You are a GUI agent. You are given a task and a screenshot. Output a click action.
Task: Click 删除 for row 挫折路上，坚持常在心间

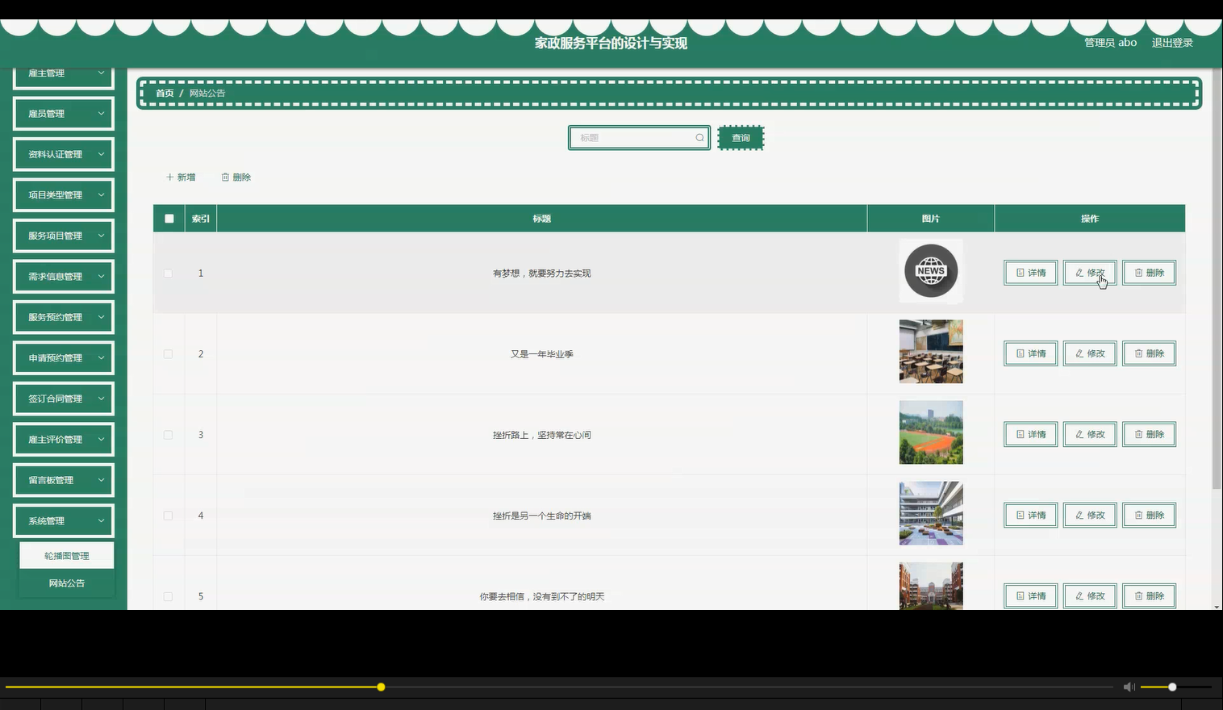point(1149,434)
